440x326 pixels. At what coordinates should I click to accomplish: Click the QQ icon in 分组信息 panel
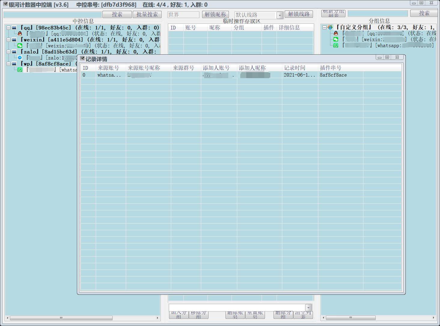coord(336,33)
